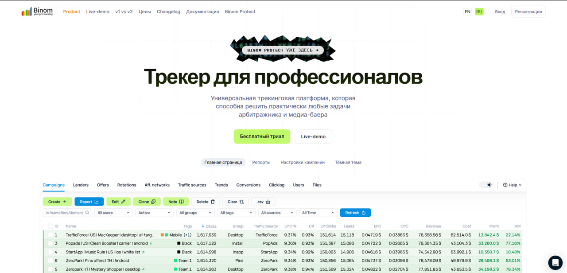Expand the All users dropdown
Screen dimensions: 567x273
pos(113,213)
